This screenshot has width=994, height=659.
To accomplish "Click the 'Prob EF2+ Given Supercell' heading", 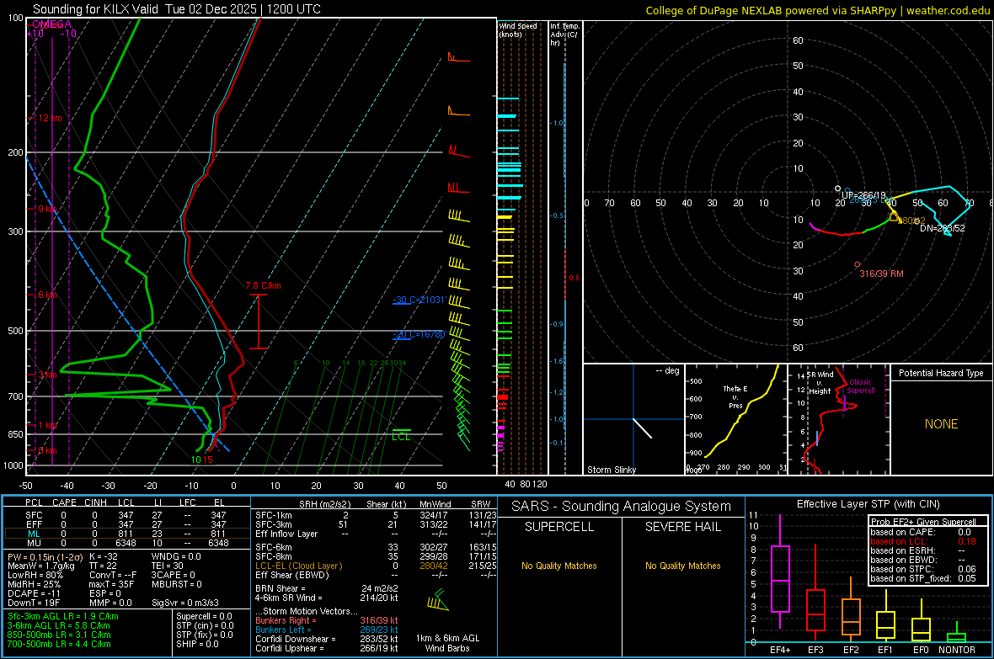I will click(x=923, y=522).
